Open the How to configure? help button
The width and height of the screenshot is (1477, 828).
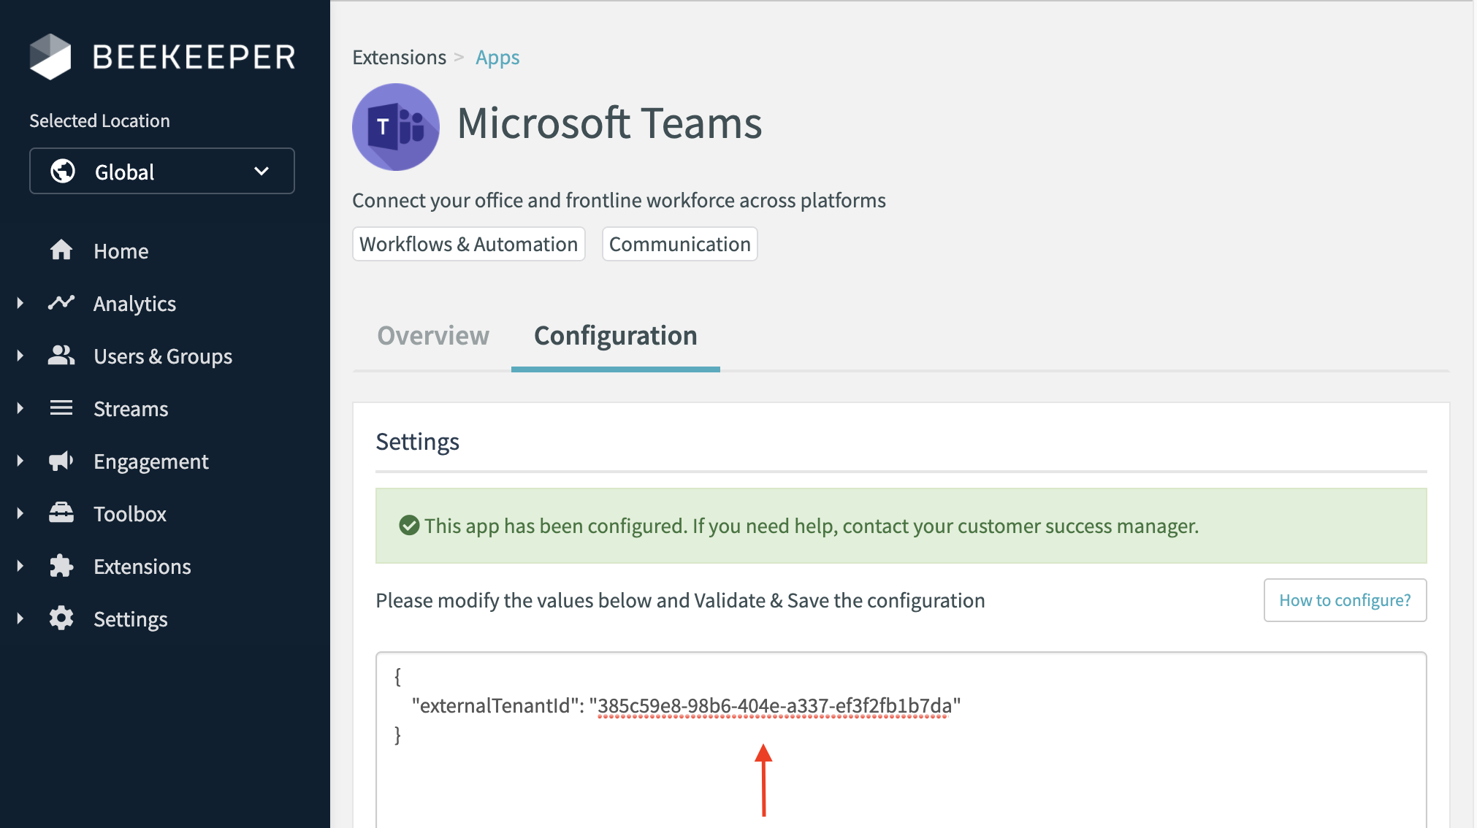click(1345, 600)
